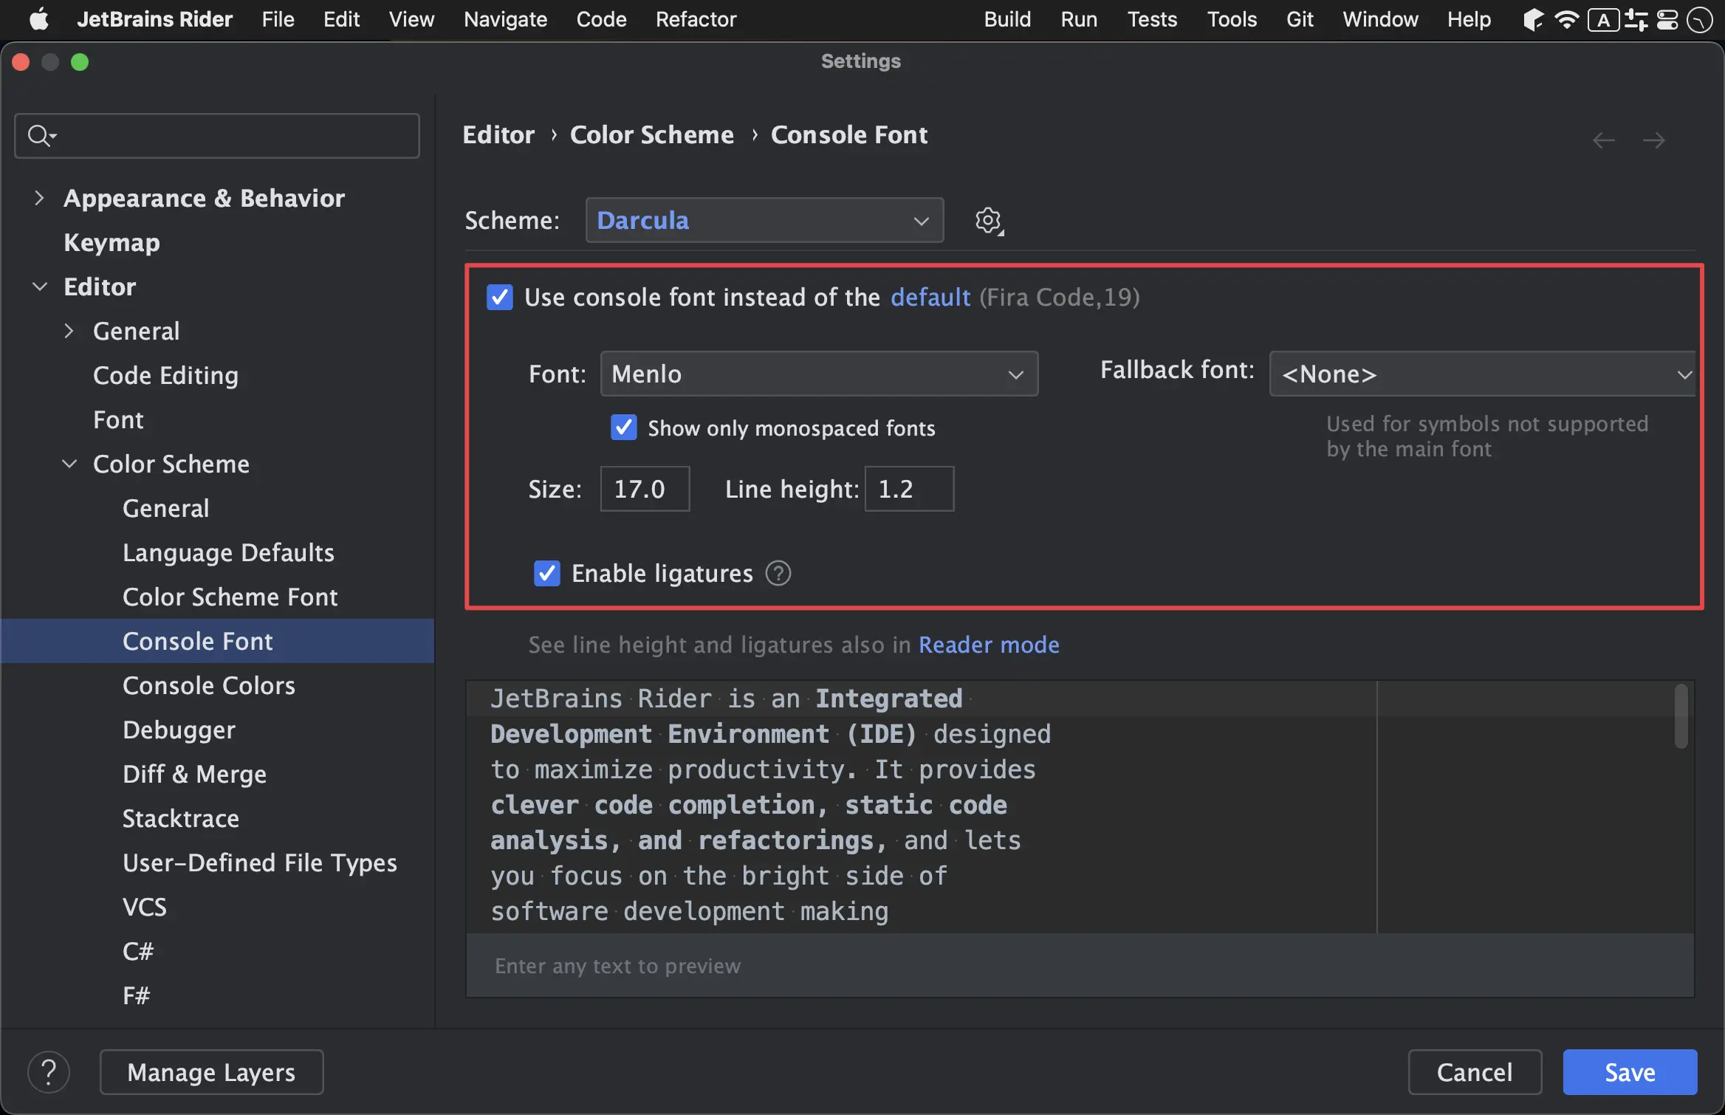Open the Window menu
This screenshot has width=1725, height=1115.
coord(1380,19)
